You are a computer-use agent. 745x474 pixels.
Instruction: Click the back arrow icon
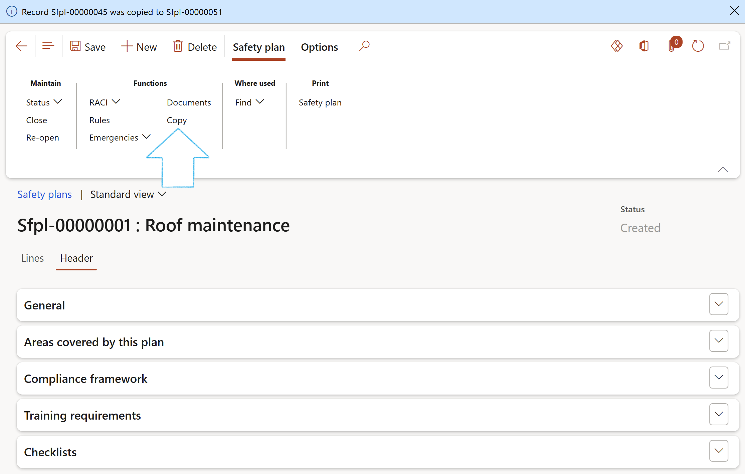click(x=21, y=46)
